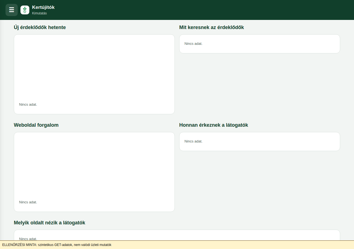Click the "Új érdeklődők hetente" heading

[x=40, y=27]
